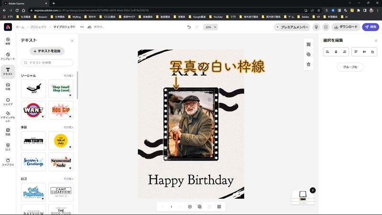The width and height of the screenshot is (382, 215).
Task: Select the Hot tip text template
Action: 61,110
